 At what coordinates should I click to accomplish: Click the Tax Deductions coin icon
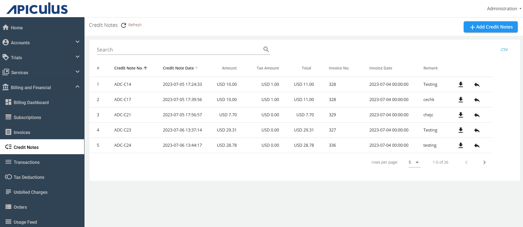9,177
